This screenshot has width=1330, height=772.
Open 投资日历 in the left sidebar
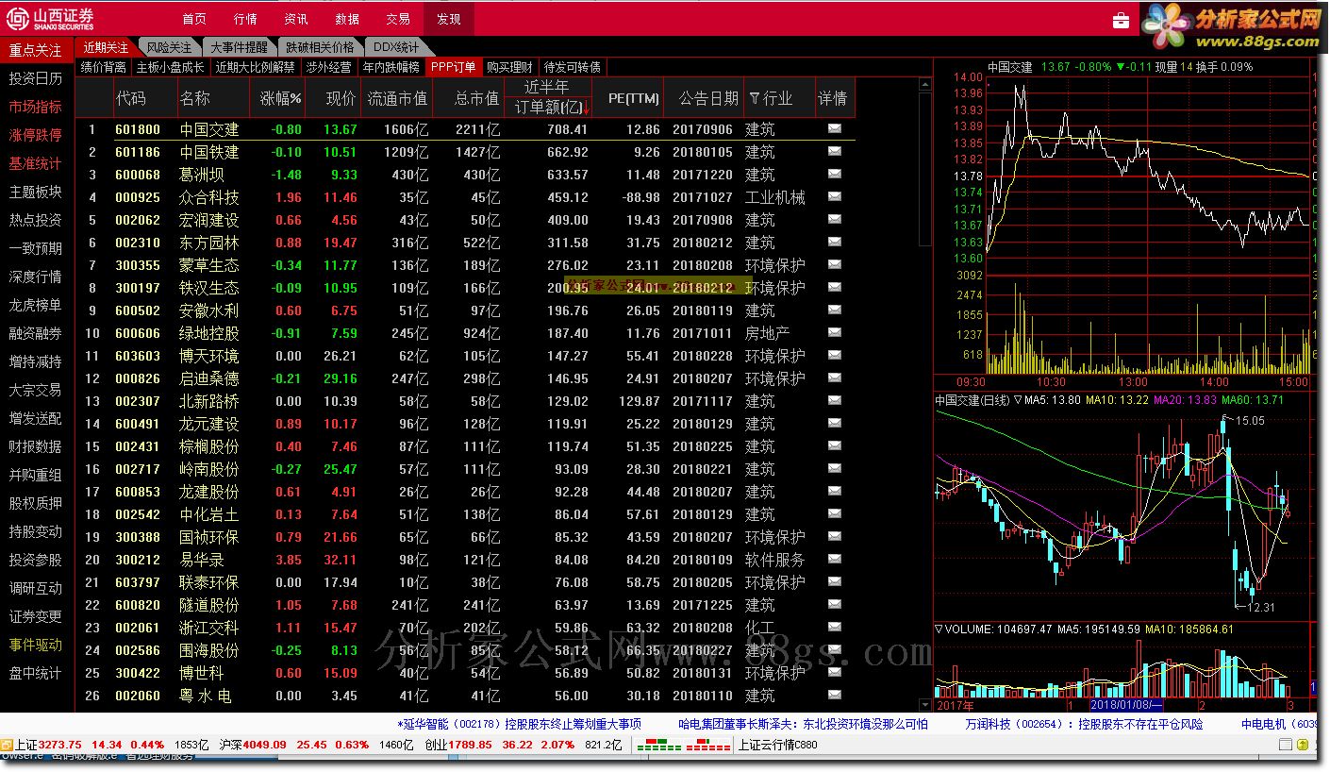click(36, 78)
